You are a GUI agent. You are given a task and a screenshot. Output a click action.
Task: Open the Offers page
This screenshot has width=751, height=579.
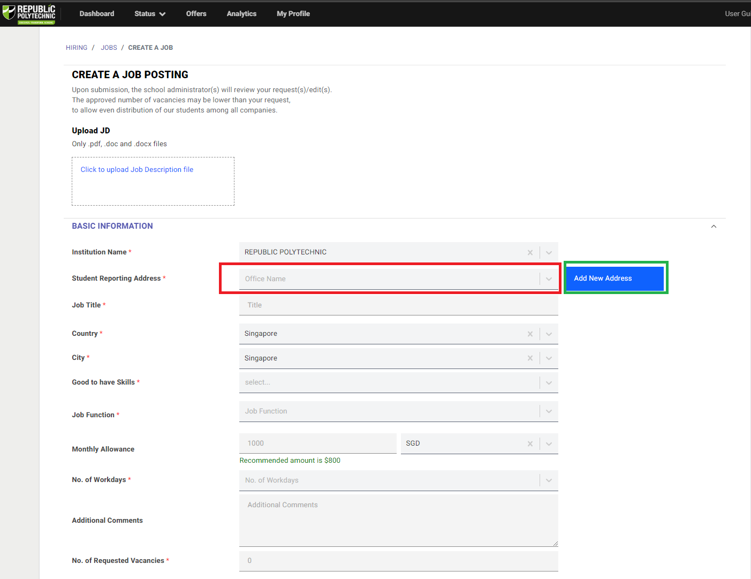click(196, 14)
